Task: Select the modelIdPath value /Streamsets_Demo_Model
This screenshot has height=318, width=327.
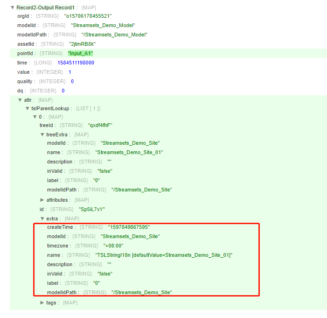Action: [x=114, y=35]
